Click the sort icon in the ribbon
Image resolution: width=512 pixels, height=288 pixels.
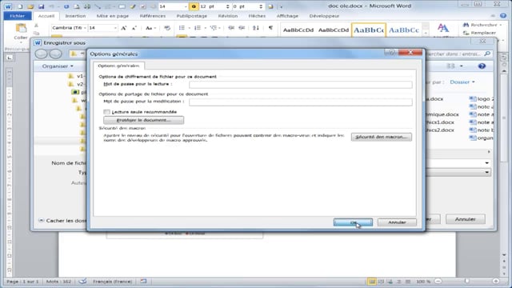[256, 28]
